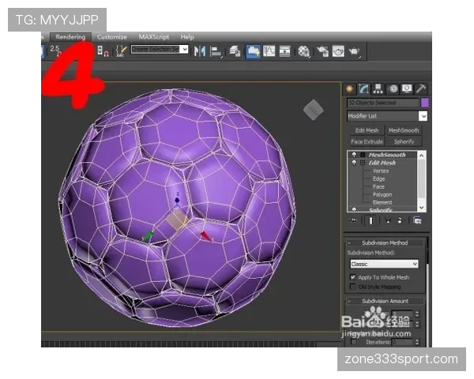Open the Rendered Frame Window icon
Viewport: 474px width, 379px height.
pyautogui.click(x=338, y=51)
